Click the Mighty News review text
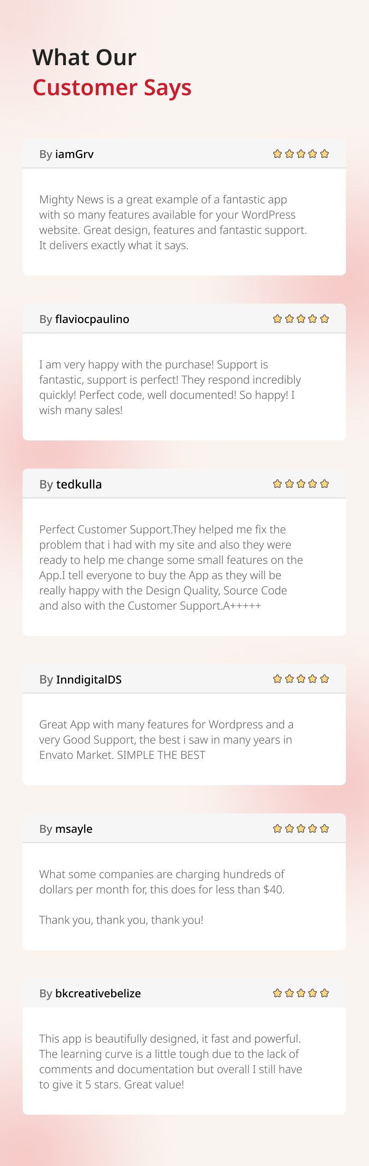 point(173,222)
